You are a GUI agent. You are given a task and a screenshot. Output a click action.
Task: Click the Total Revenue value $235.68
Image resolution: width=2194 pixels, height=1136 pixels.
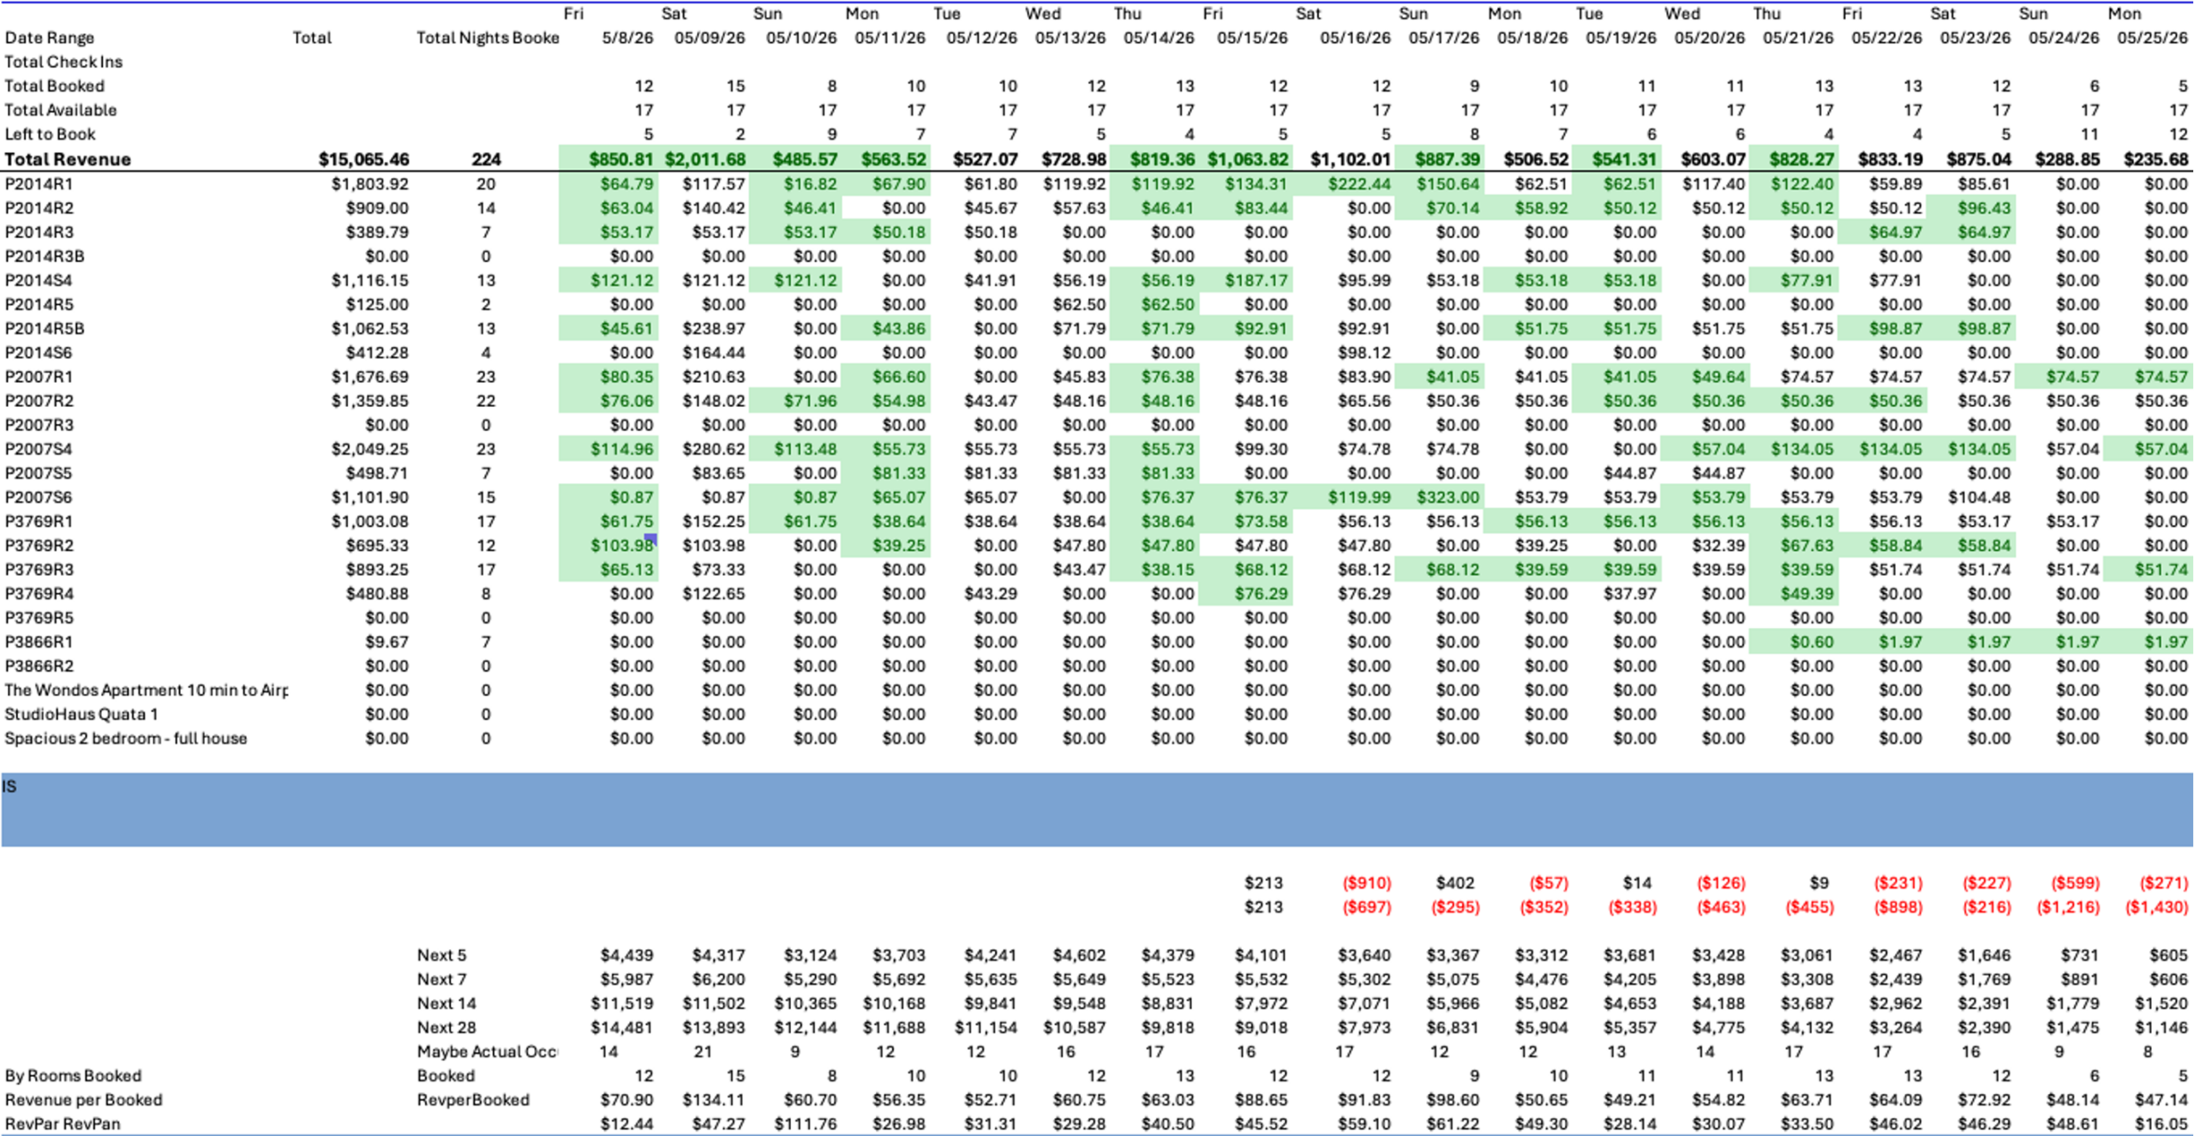[2155, 159]
